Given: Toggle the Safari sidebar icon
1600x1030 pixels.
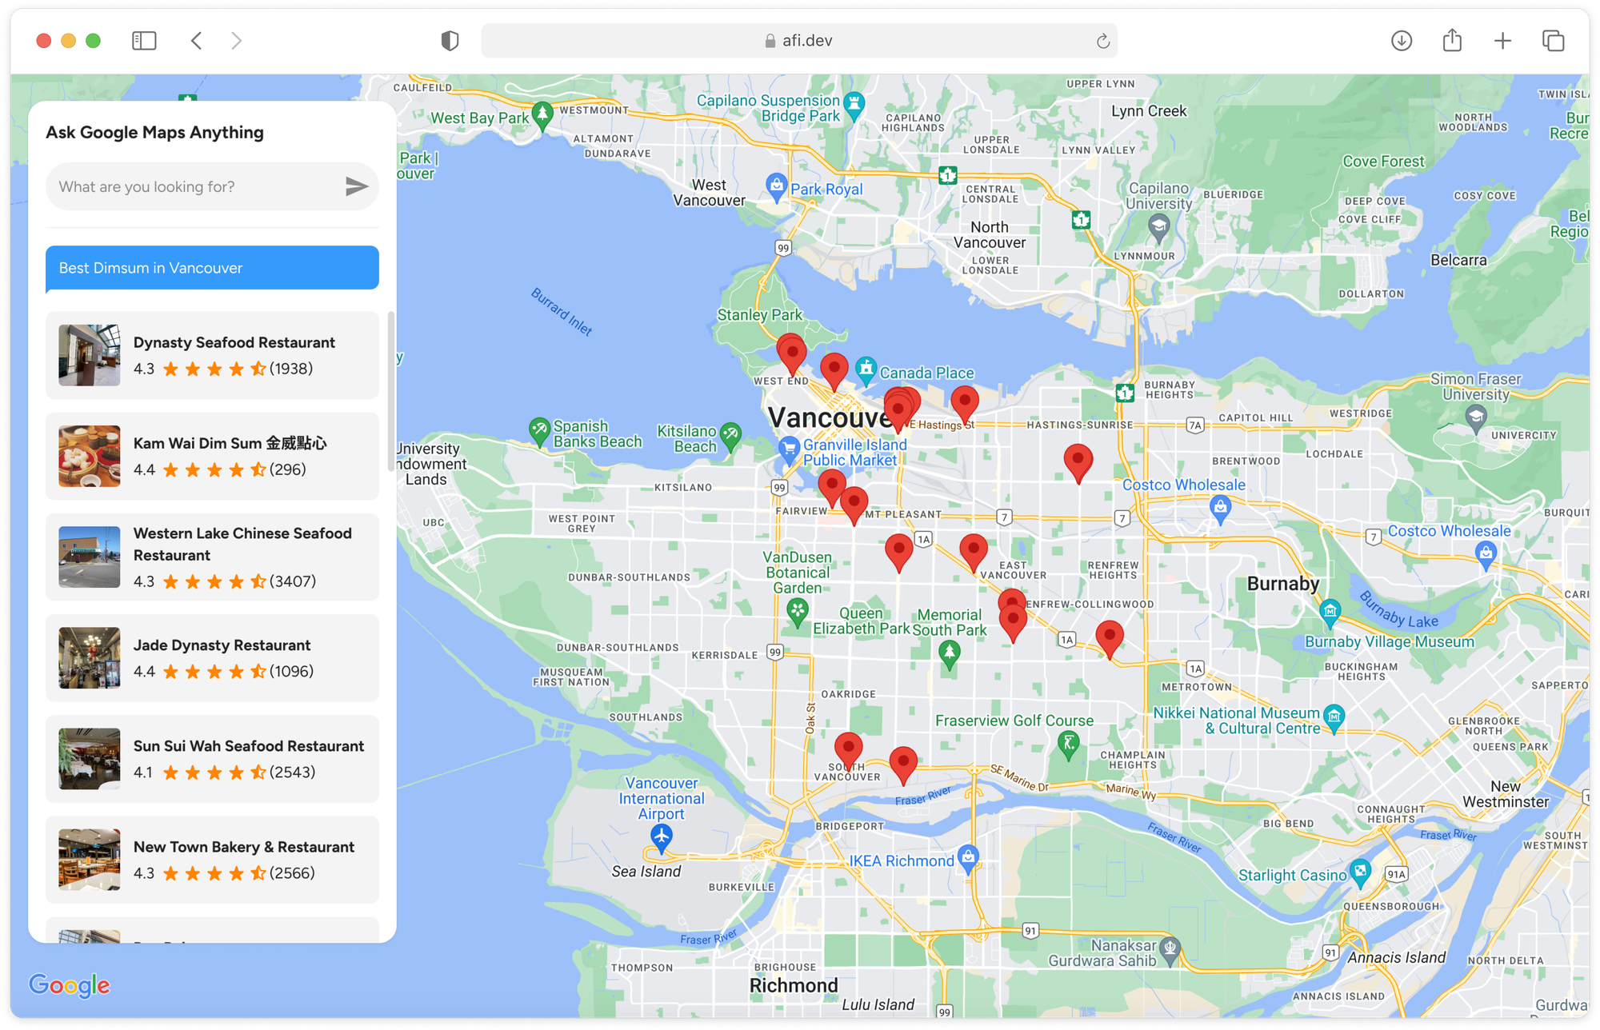Looking at the screenshot, I should [144, 40].
